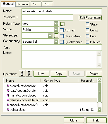Click the operations list scrollbar thumb

click(x=99, y=93)
